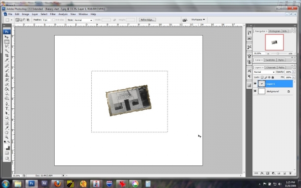Select the Move tool

pos(7,37)
